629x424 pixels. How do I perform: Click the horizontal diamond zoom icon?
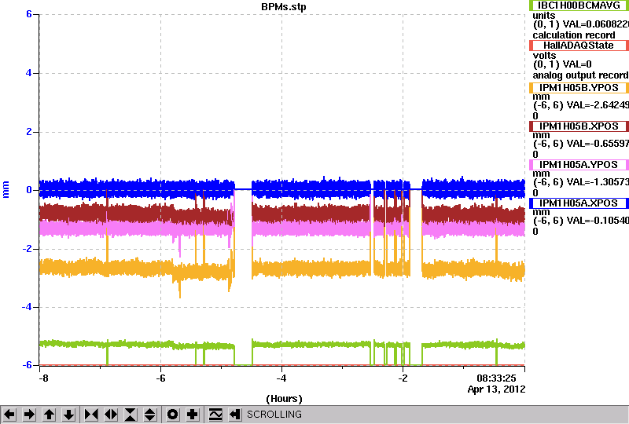click(x=111, y=415)
